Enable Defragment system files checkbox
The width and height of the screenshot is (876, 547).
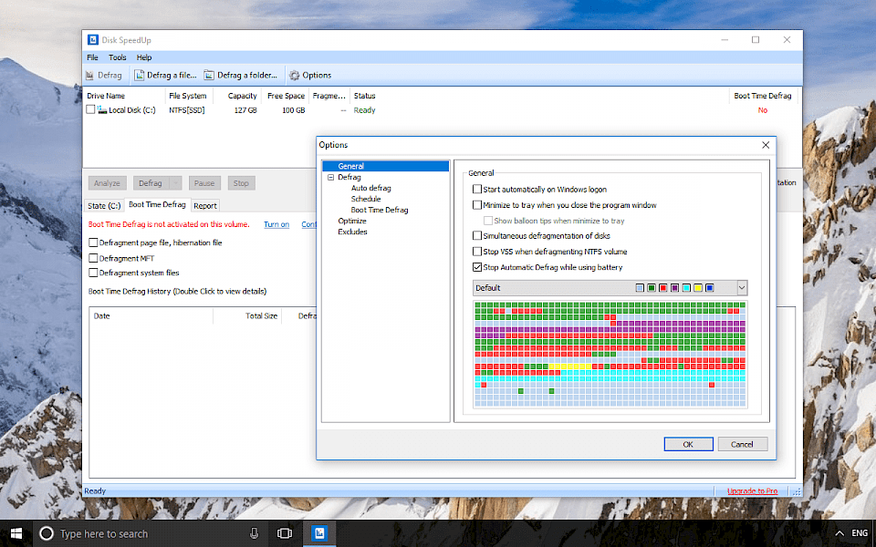pos(93,273)
